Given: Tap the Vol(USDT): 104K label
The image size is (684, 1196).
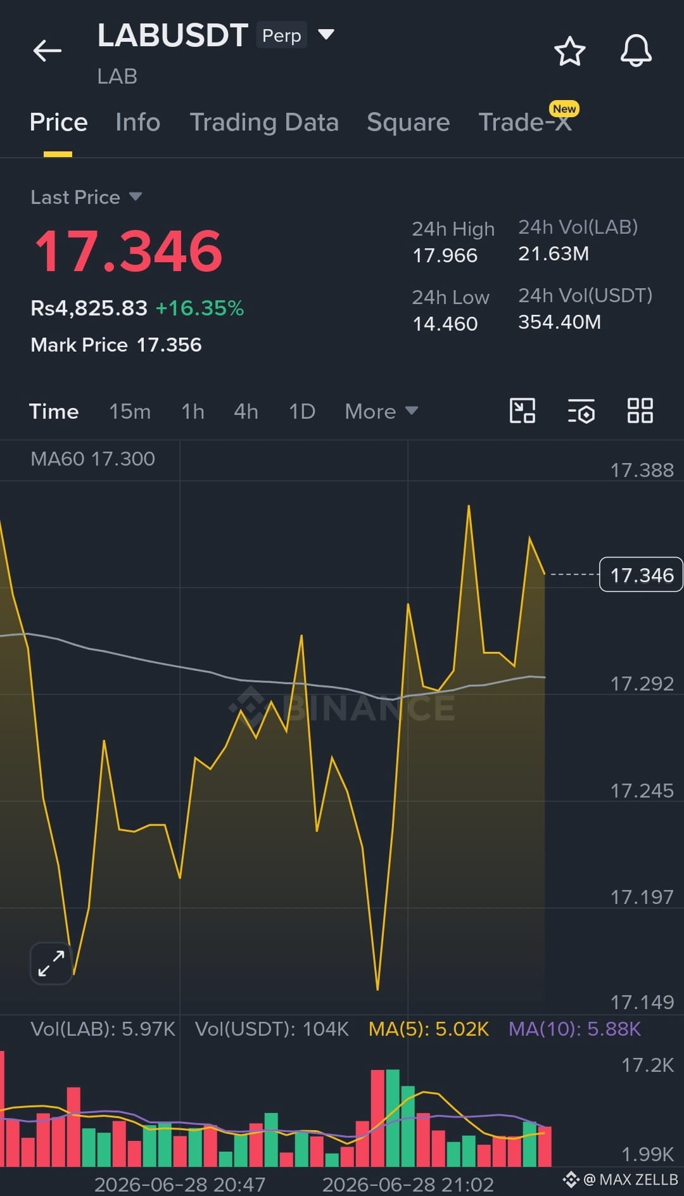Looking at the screenshot, I should click(x=272, y=1029).
